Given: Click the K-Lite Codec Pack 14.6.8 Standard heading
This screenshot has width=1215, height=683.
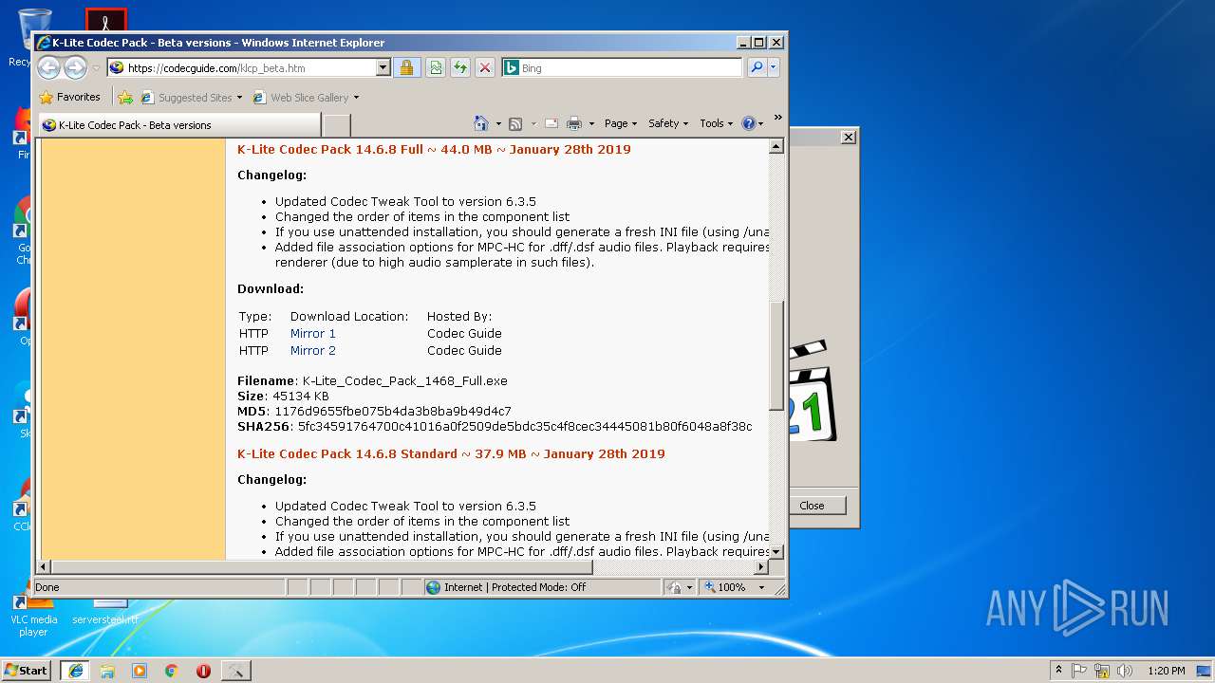Looking at the screenshot, I should point(451,453).
